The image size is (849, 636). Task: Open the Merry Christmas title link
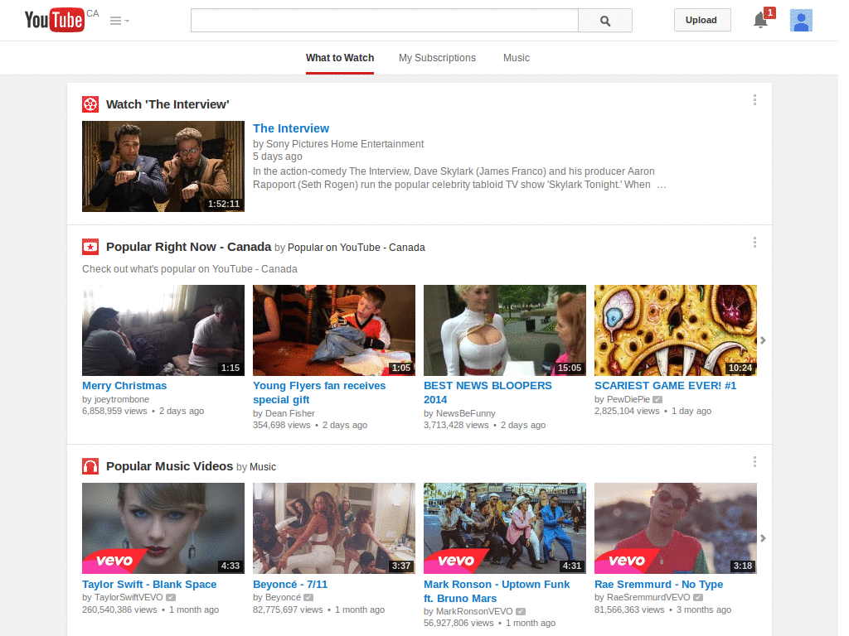coord(124,386)
